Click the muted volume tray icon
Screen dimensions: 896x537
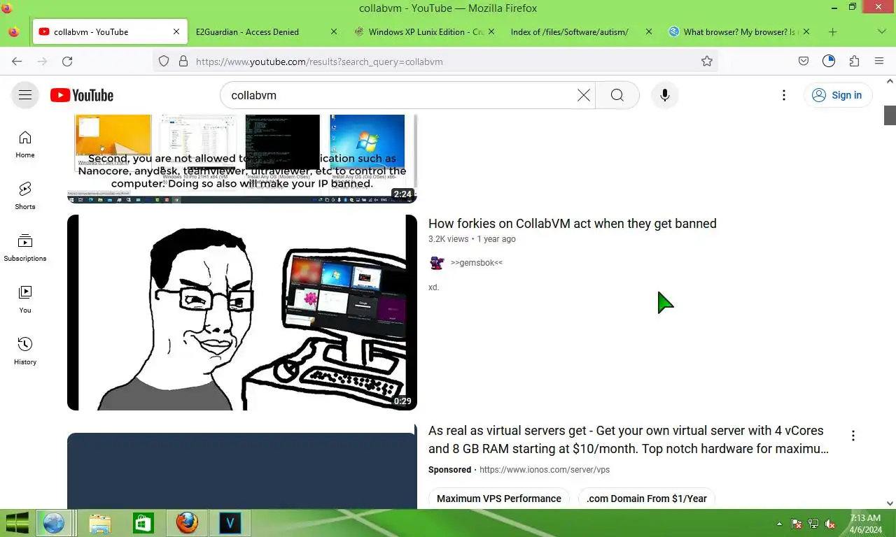click(x=830, y=524)
